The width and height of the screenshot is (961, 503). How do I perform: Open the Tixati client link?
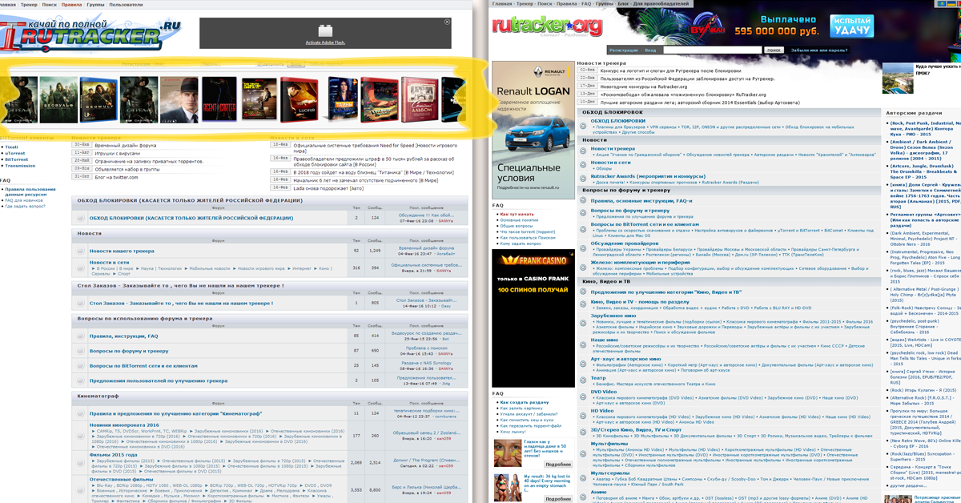(11, 147)
